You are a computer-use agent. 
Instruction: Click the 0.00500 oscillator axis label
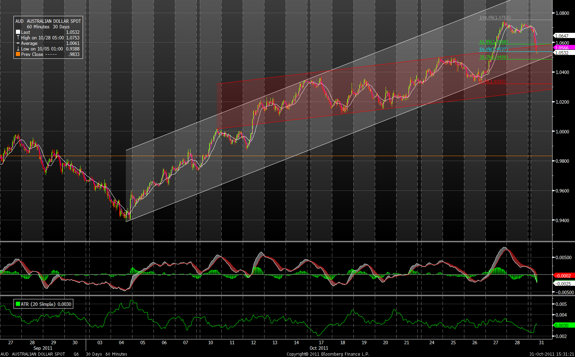pos(563,257)
